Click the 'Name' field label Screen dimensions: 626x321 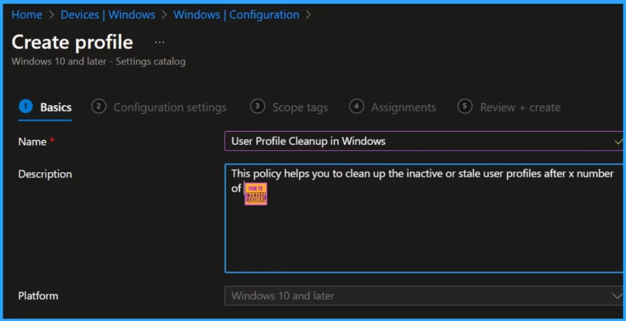[32, 142]
